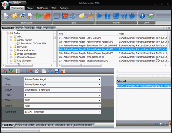The height and width of the screenshot is (133, 172).
Task: Click the remove tag document icon in tag toolbar
Action: [63, 71]
